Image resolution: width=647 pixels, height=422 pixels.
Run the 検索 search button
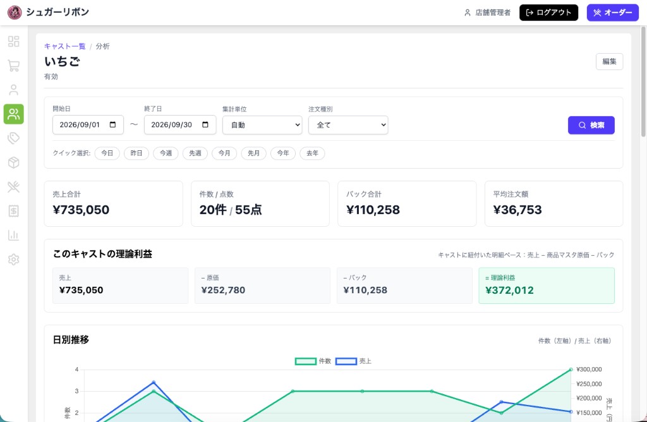[x=591, y=125]
